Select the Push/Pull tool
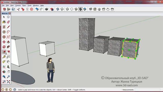 pyautogui.click(x=8, y=42)
